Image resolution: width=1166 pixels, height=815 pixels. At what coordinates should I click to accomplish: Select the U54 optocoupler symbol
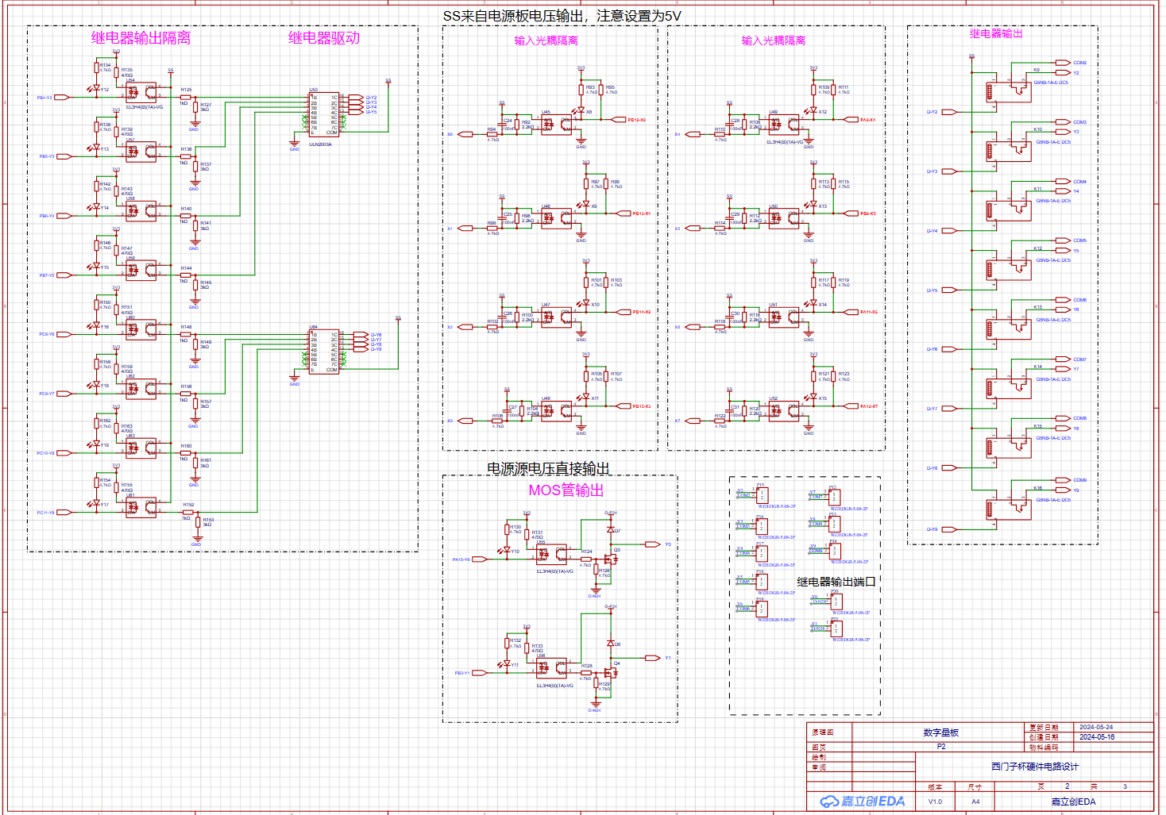(141, 94)
